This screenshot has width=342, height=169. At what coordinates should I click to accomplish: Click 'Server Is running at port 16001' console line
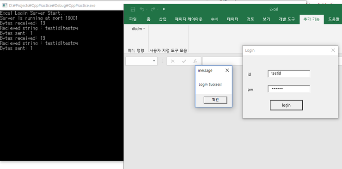39,18
